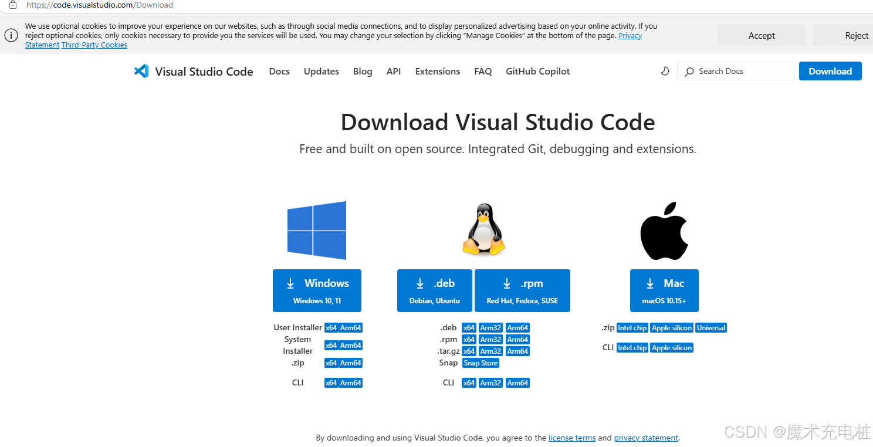This screenshot has width=873, height=447.
Task: Click the Search Docs input field
Action: click(x=736, y=71)
